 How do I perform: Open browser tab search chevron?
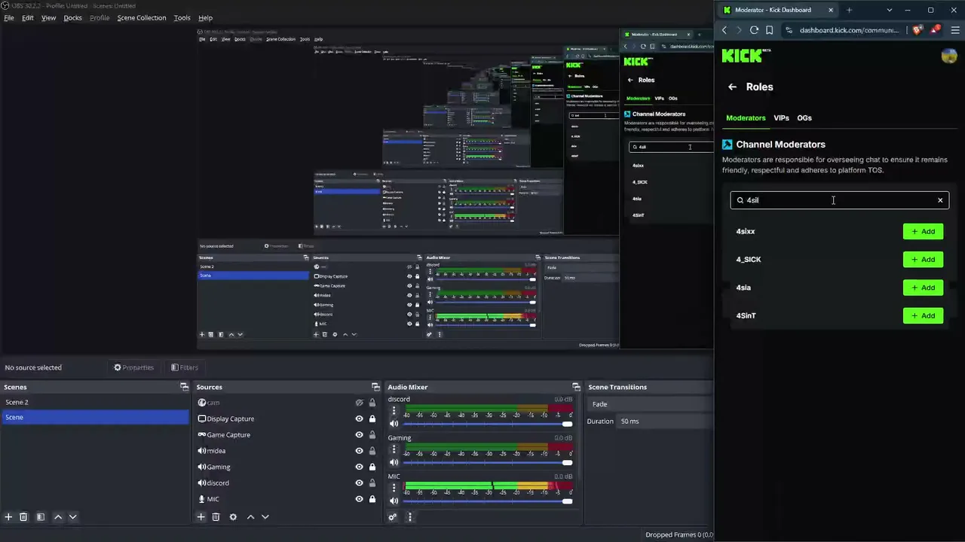(x=890, y=10)
